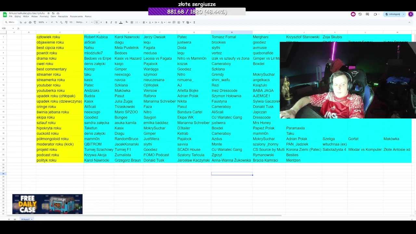Select the paint format tool

click(x=35, y=22)
